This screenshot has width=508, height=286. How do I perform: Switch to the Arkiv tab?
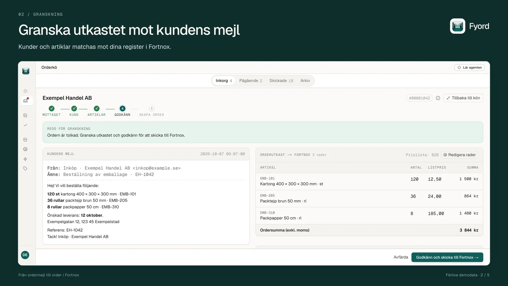click(x=305, y=81)
